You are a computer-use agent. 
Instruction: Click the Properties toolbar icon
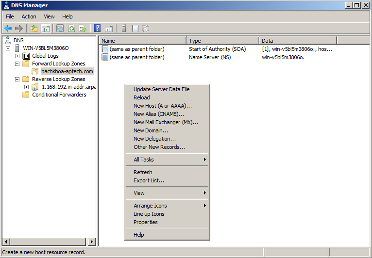[60, 29]
